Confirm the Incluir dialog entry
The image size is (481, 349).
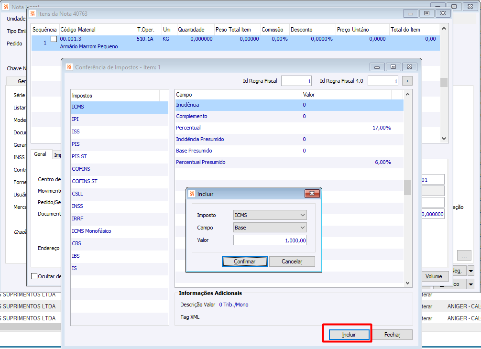click(x=244, y=262)
